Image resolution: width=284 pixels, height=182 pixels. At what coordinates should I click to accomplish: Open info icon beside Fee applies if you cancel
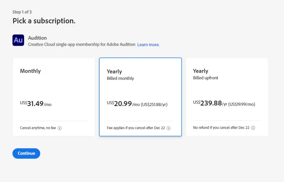pyautogui.click(x=169, y=128)
